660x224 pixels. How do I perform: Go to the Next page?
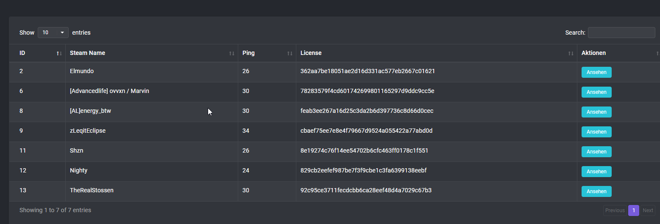click(x=647, y=210)
